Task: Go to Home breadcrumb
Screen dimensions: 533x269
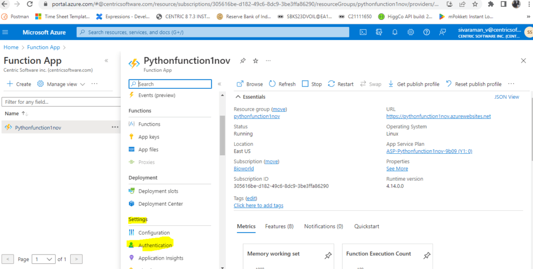Action: 11,47
